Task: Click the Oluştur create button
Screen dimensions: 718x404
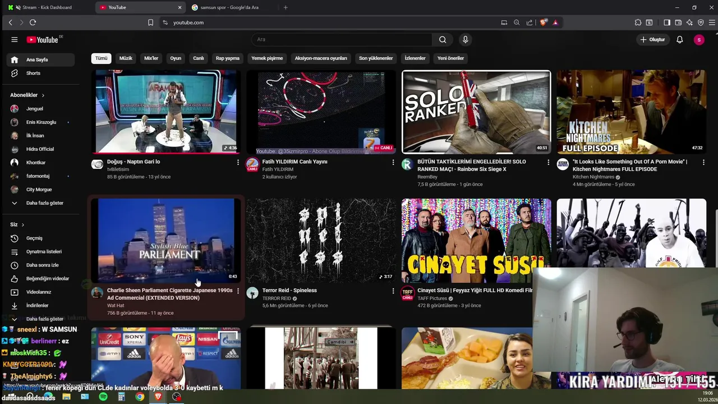Action: tap(652, 39)
